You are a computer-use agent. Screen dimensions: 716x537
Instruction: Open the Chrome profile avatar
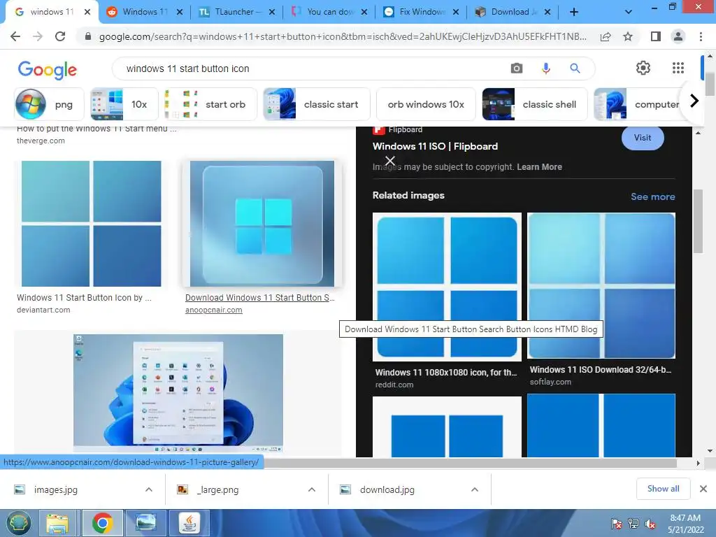point(678,36)
